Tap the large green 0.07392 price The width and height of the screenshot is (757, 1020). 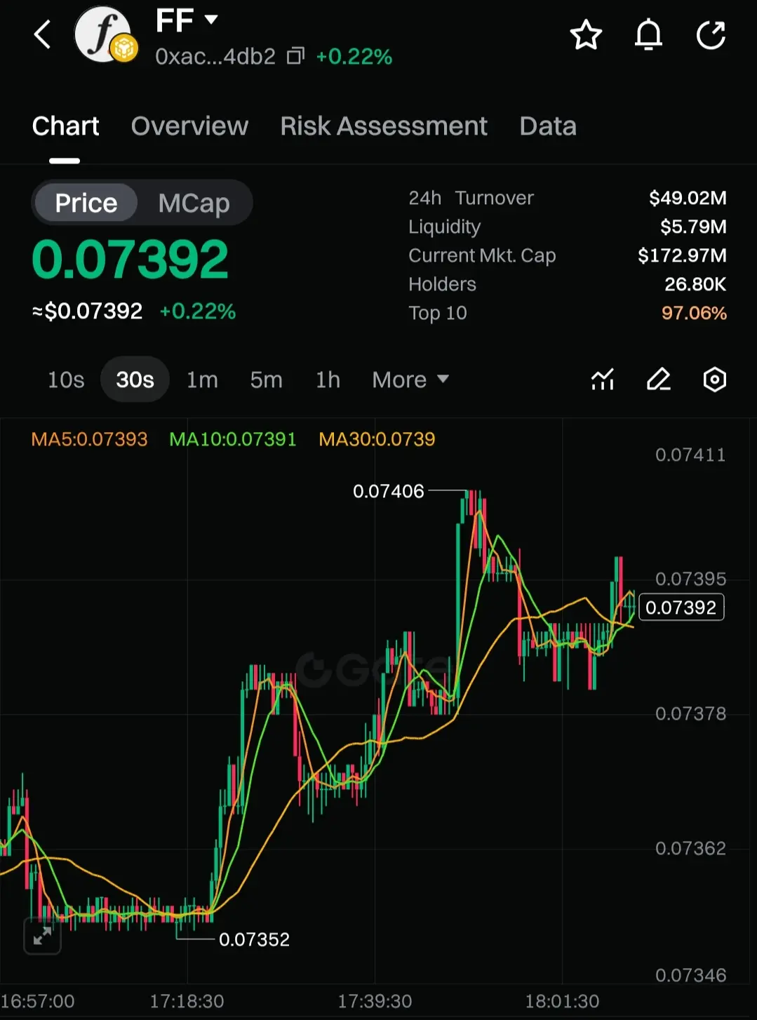click(x=130, y=260)
